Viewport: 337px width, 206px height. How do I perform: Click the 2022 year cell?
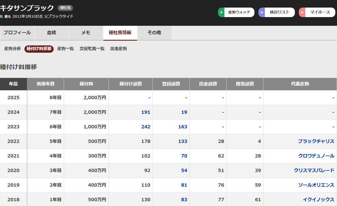coord(13,141)
